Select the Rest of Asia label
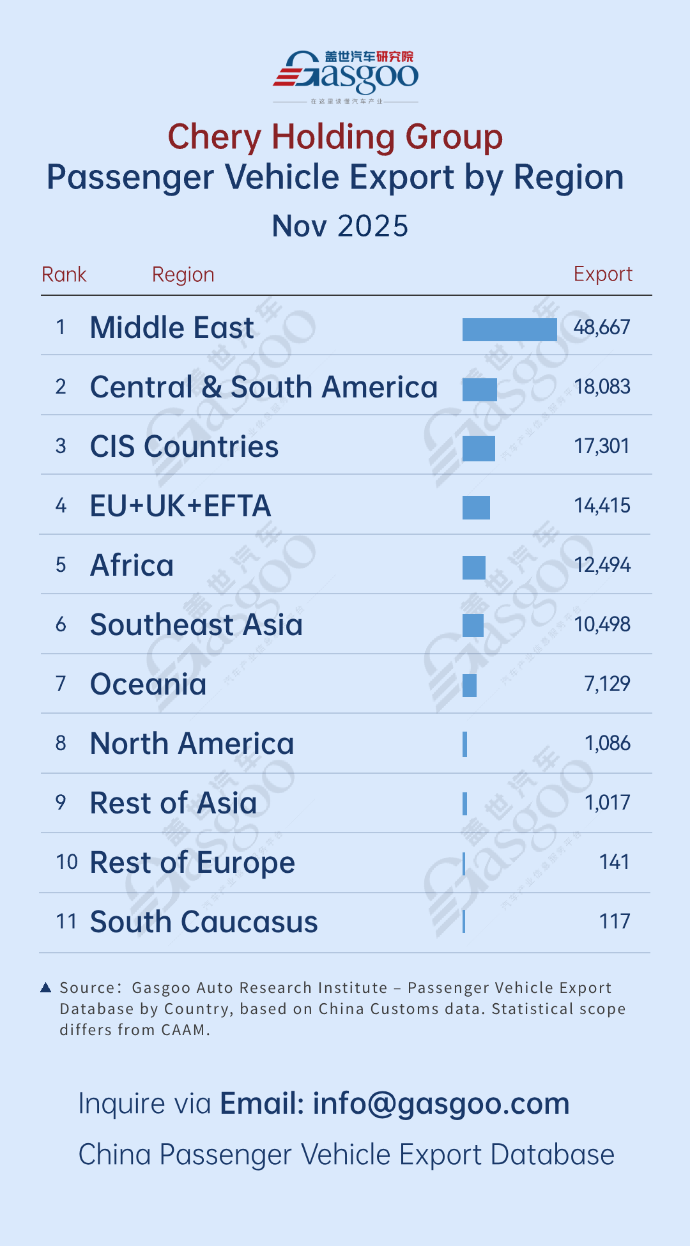 click(x=173, y=803)
